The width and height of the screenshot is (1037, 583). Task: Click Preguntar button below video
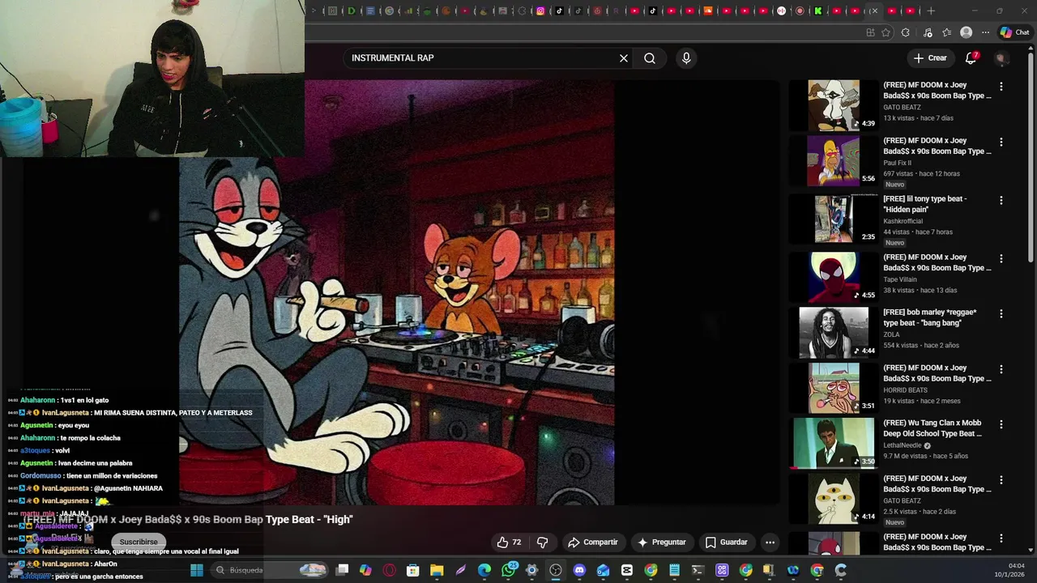(x=661, y=543)
